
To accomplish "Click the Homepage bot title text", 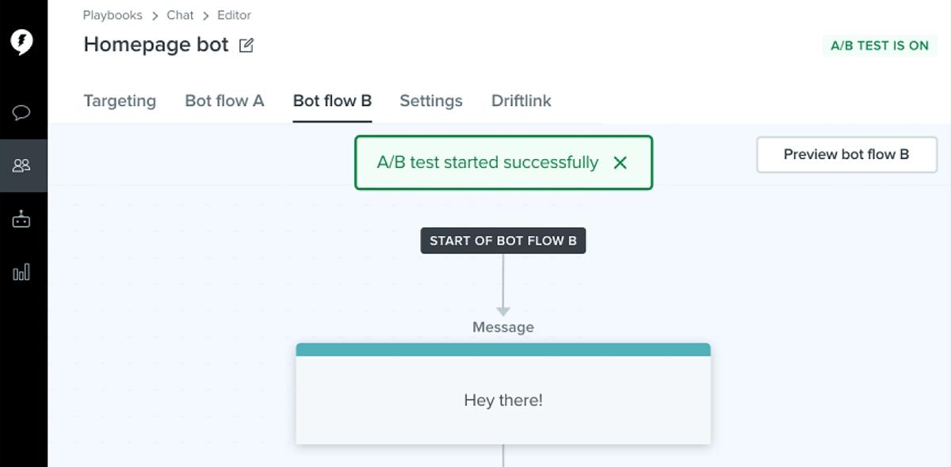I will 156,45.
